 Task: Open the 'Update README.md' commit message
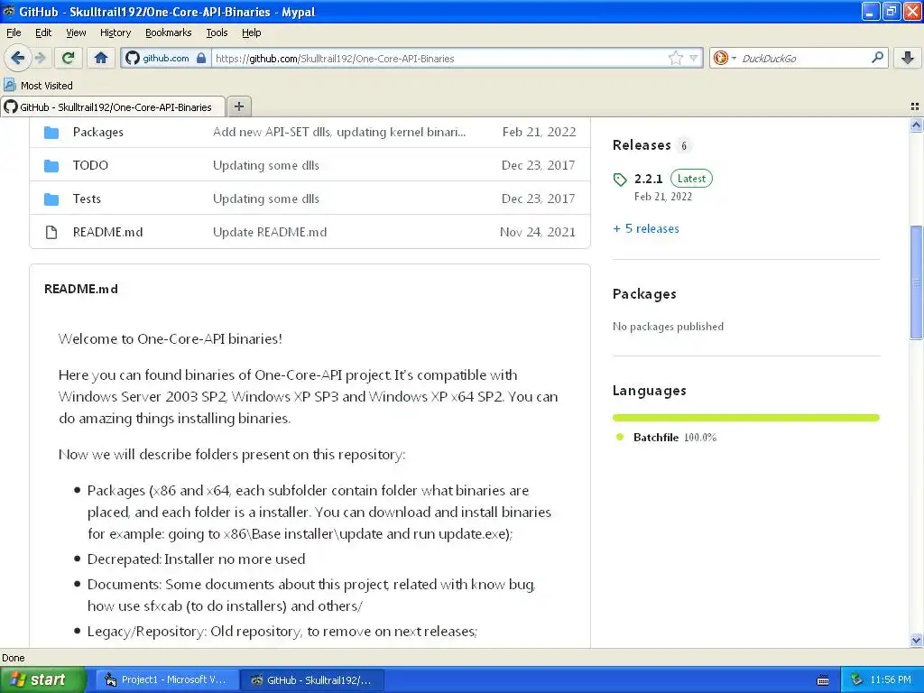(269, 232)
